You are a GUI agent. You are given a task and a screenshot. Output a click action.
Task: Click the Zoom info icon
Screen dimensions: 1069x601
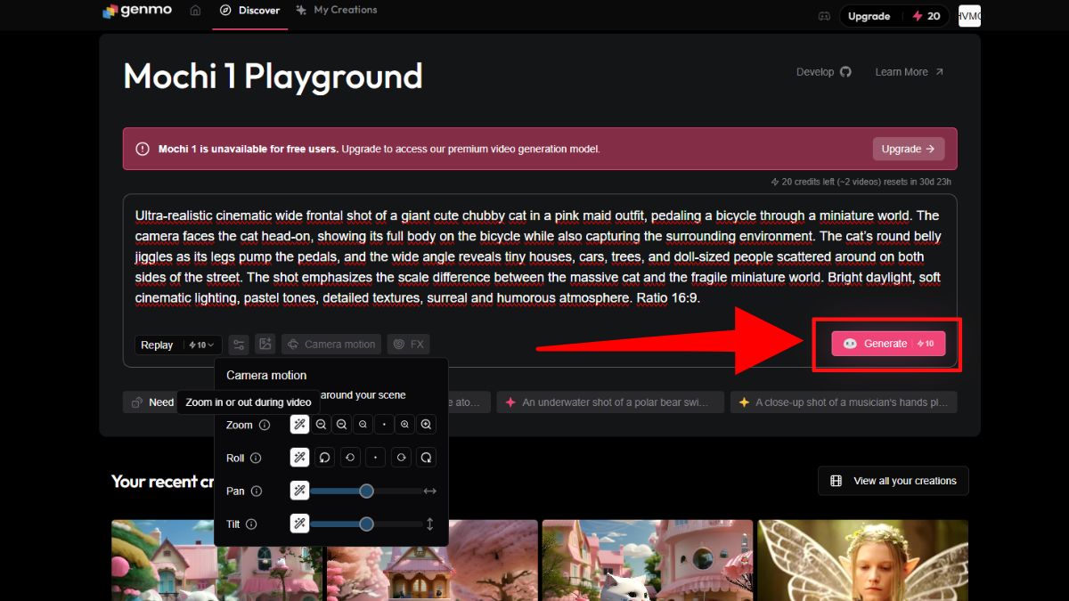(265, 426)
